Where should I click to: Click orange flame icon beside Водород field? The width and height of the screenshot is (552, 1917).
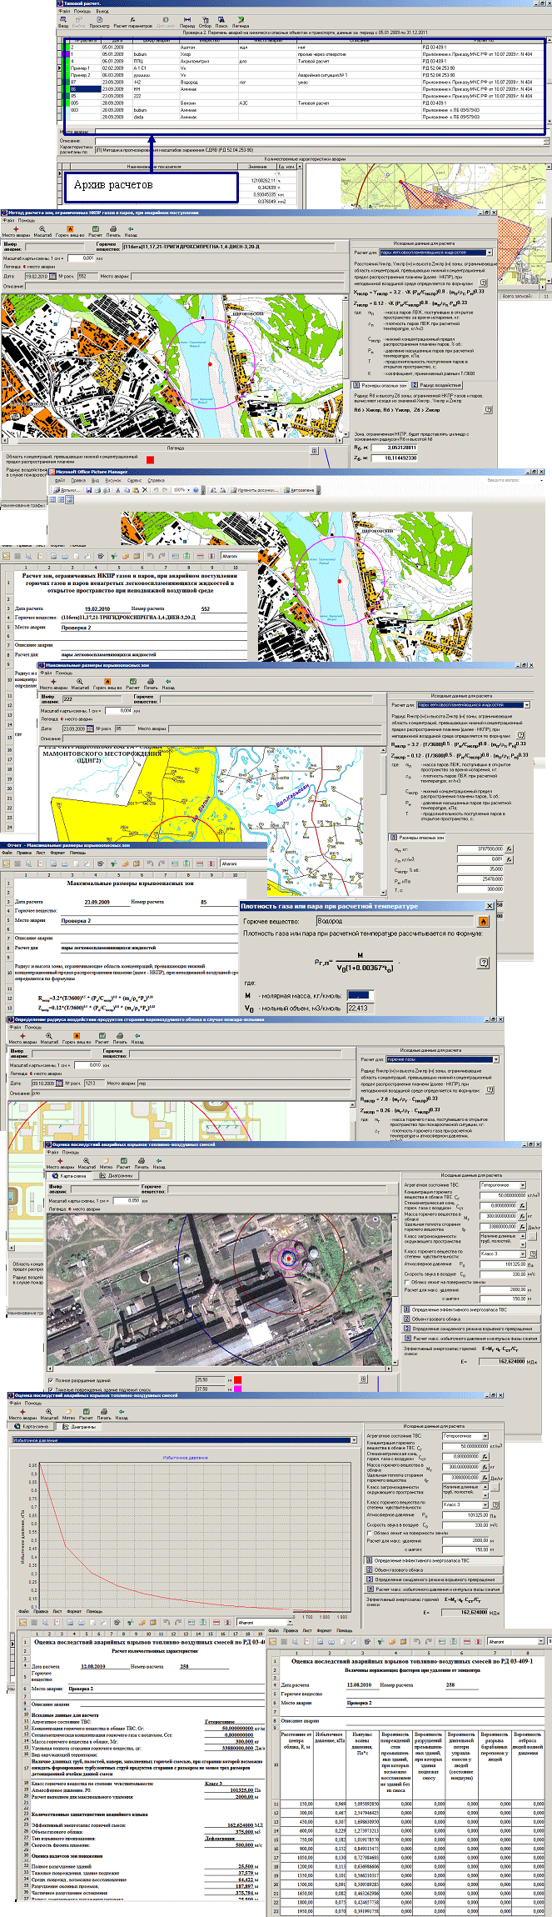[x=482, y=921]
